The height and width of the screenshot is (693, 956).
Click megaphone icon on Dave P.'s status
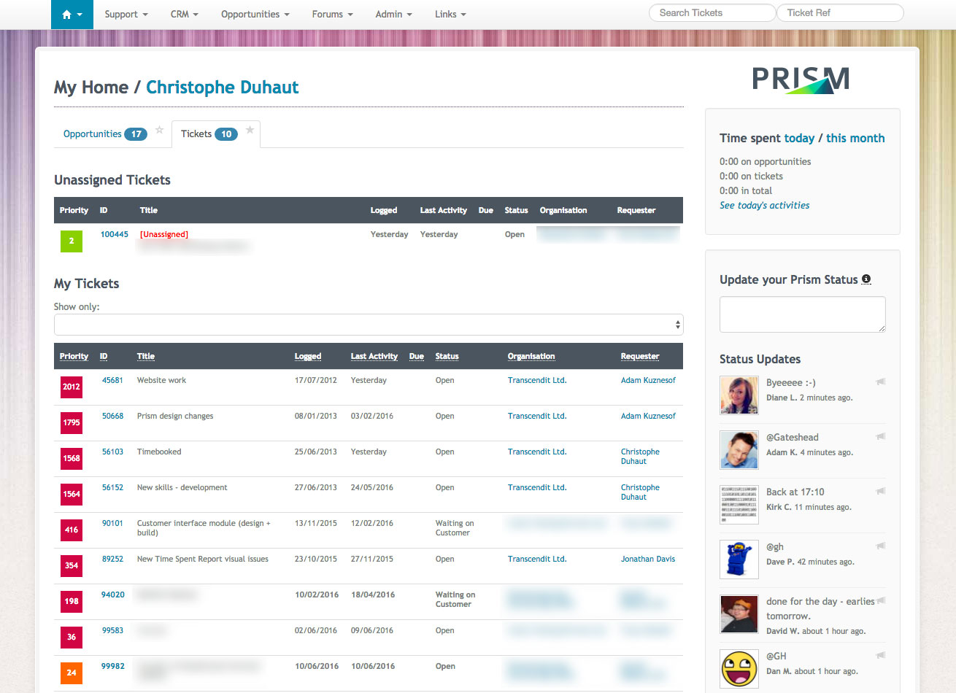point(881,546)
